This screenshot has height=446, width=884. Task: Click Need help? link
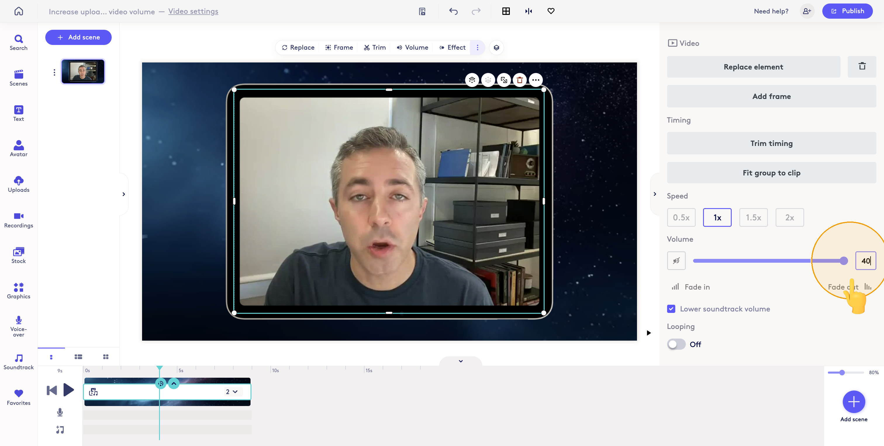coord(771,11)
